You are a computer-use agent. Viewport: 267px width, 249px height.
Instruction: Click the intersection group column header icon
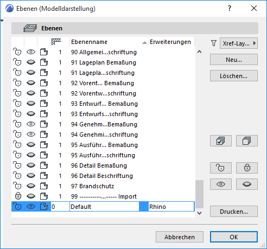(x=56, y=42)
